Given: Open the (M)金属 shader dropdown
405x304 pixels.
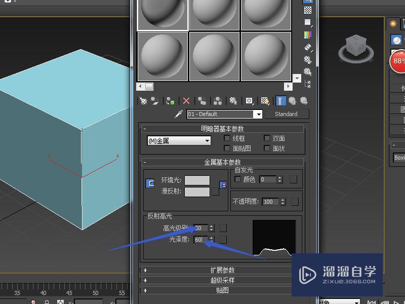Looking at the screenshot, I should [x=179, y=141].
